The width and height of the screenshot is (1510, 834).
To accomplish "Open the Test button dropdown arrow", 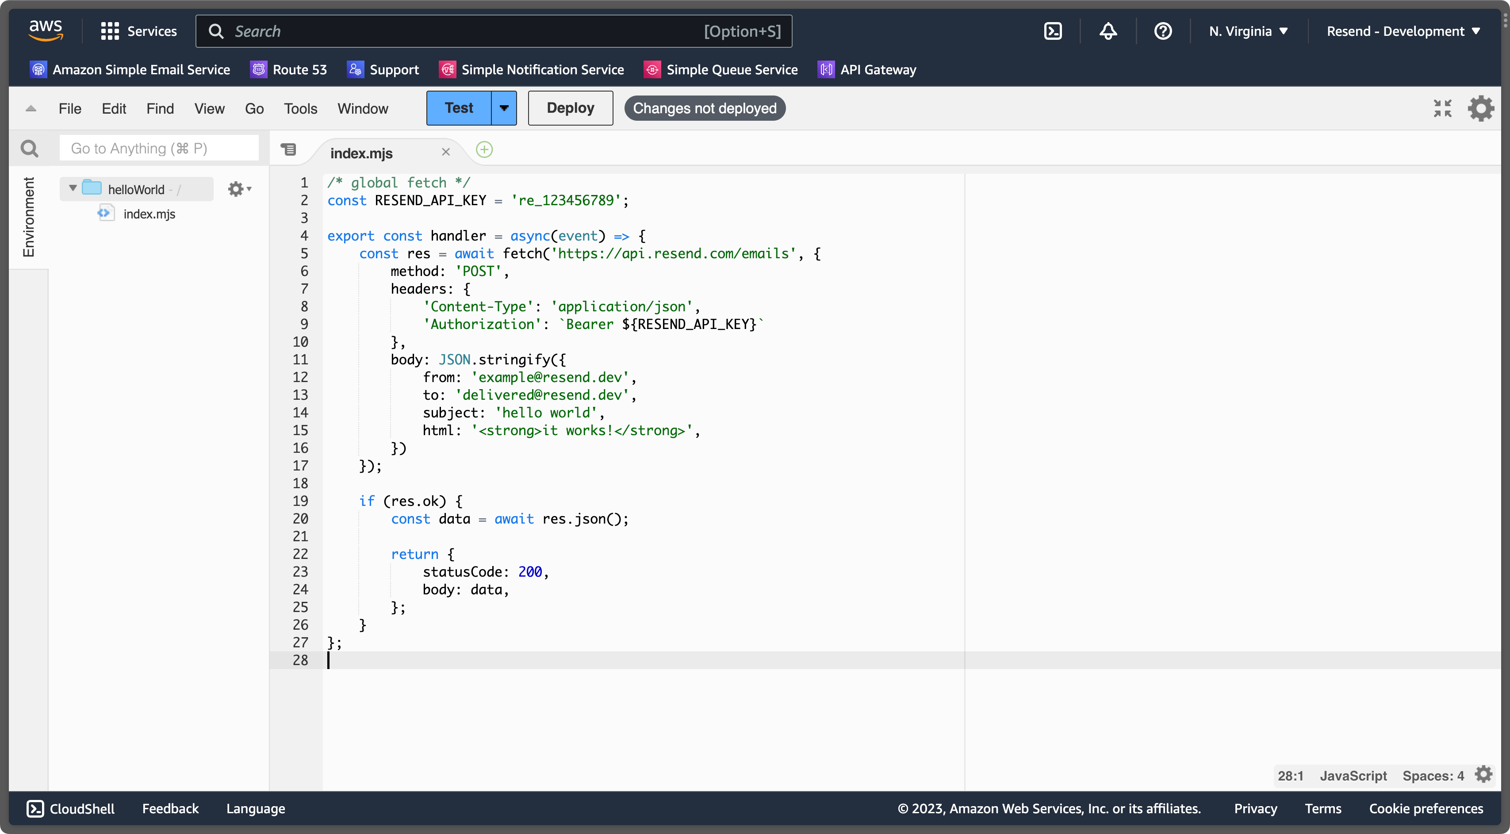I will click(x=504, y=108).
